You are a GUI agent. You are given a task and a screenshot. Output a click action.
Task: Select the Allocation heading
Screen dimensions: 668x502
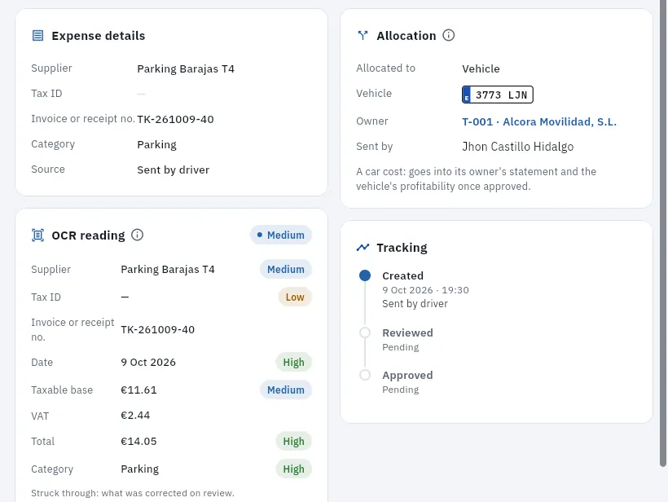coord(407,36)
